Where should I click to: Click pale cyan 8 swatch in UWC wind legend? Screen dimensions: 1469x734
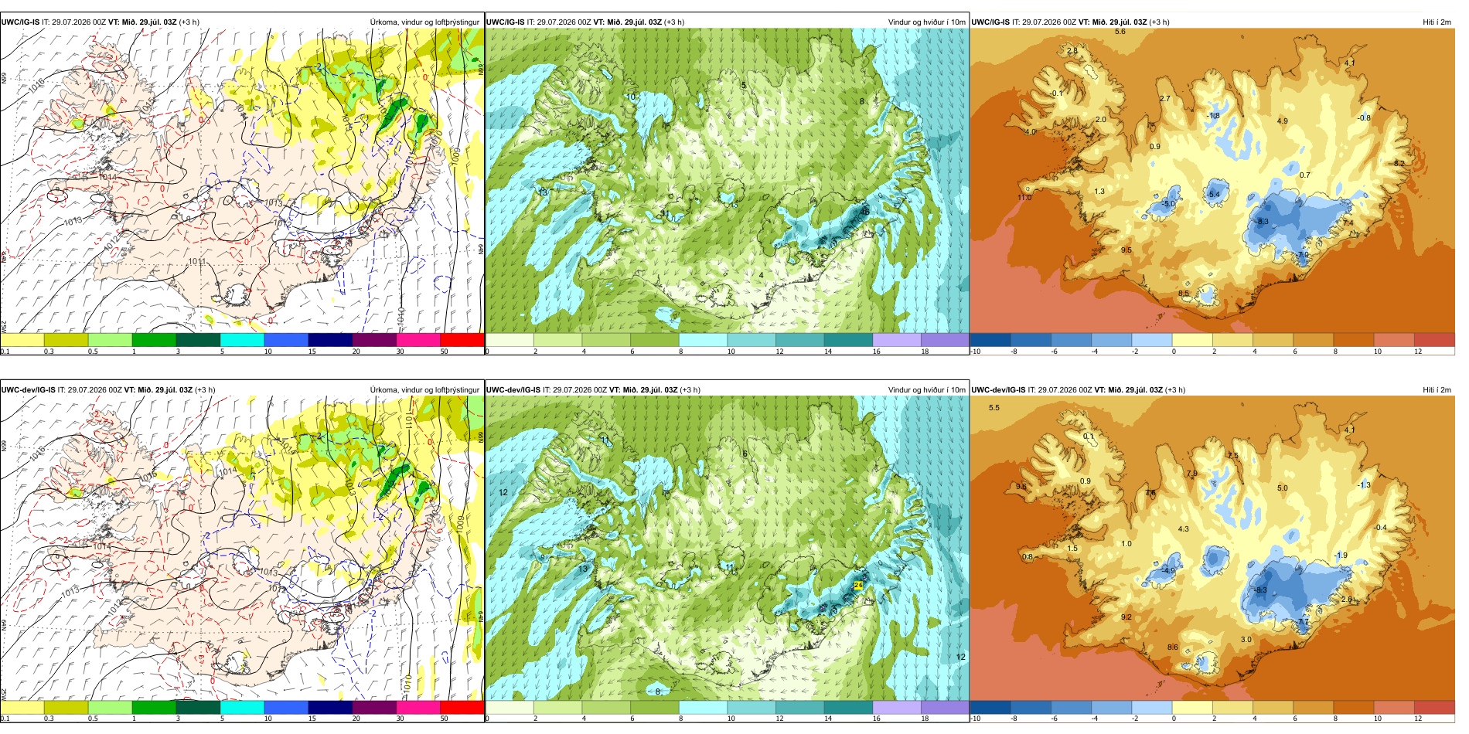[x=703, y=340]
